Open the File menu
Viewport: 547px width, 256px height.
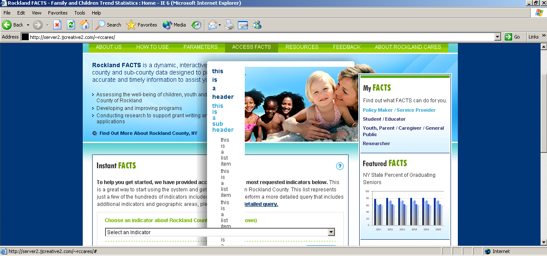7,13
